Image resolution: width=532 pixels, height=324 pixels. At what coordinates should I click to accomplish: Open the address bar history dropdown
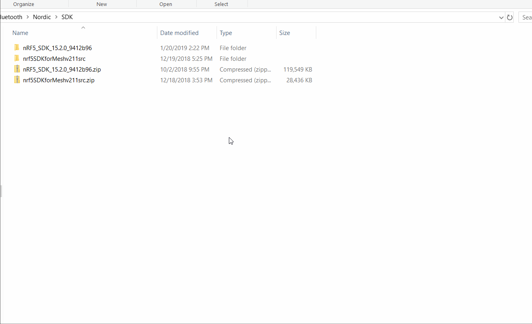[501, 17]
